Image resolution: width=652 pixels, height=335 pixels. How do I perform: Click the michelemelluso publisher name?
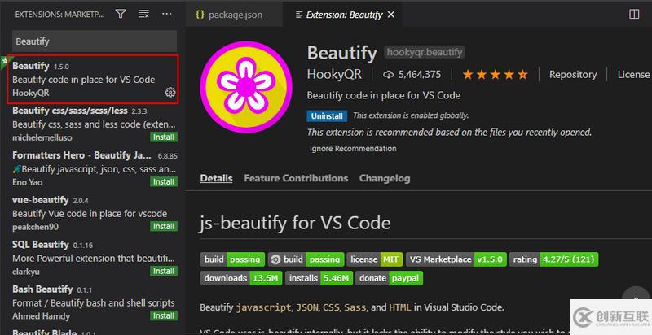pyautogui.click(x=42, y=137)
